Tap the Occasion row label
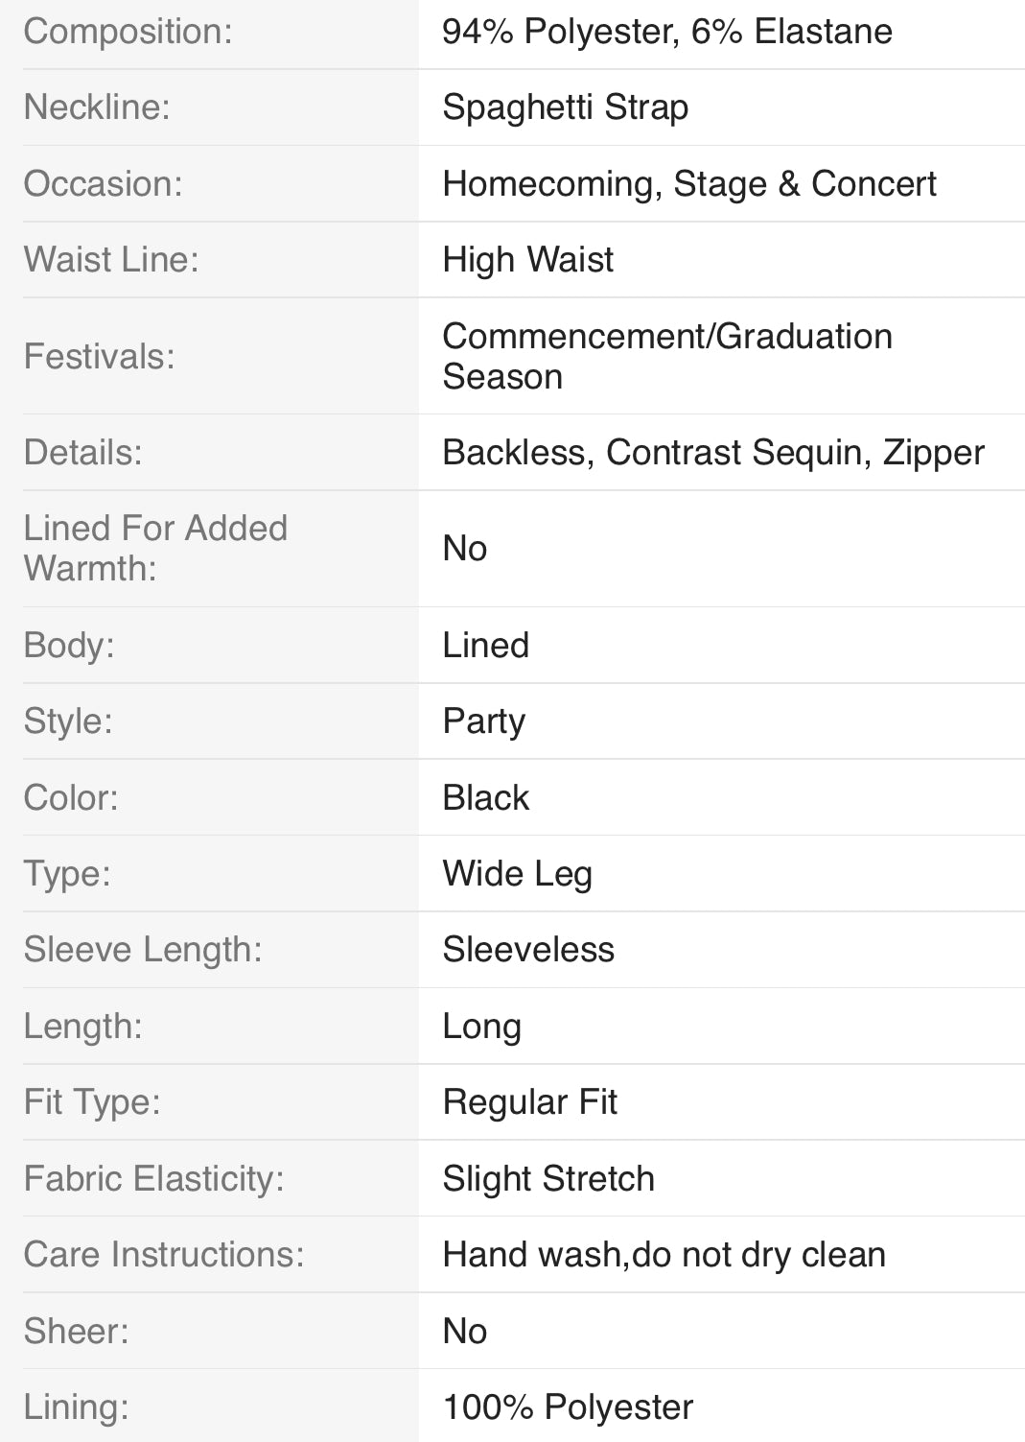This screenshot has height=1442, width=1025. pyautogui.click(x=103, y=183)
